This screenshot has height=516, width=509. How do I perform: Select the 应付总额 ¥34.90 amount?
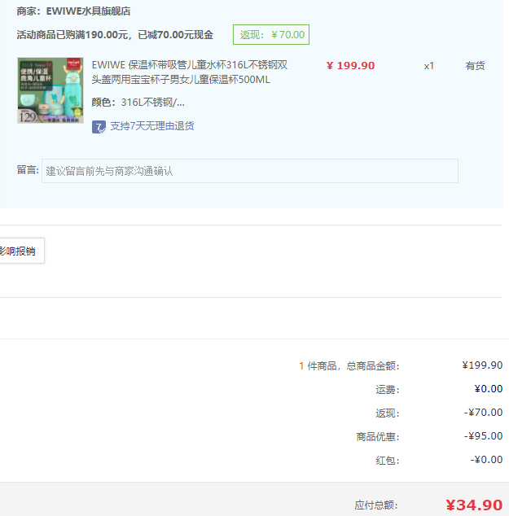474,505
